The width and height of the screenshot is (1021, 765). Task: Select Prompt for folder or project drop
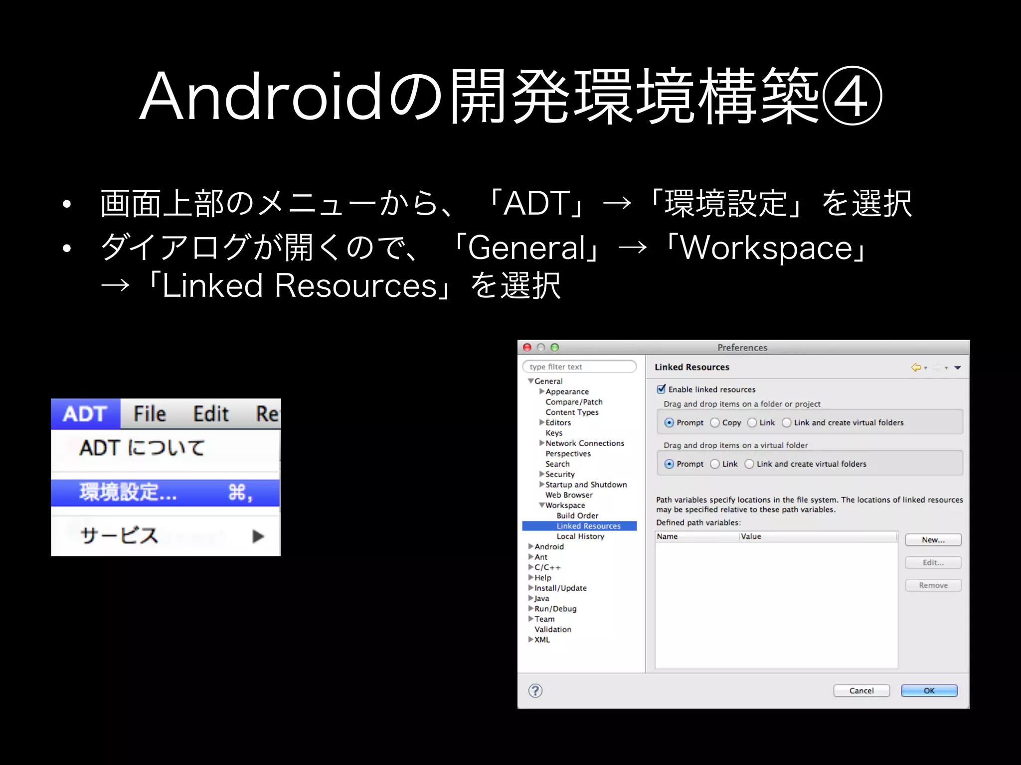[669, 422]
